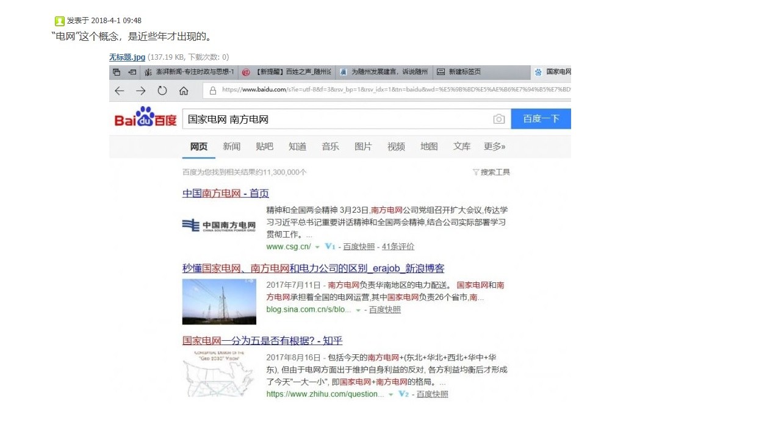
Task: Select the 网页 search category
Action: 199,146
